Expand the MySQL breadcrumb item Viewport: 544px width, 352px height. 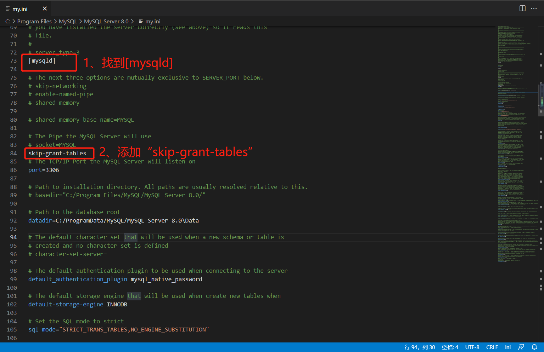(x=68, y=21)
